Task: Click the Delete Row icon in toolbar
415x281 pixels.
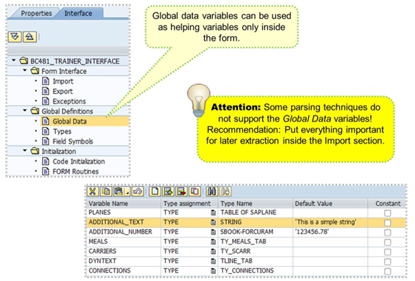Action: [181, 191]
